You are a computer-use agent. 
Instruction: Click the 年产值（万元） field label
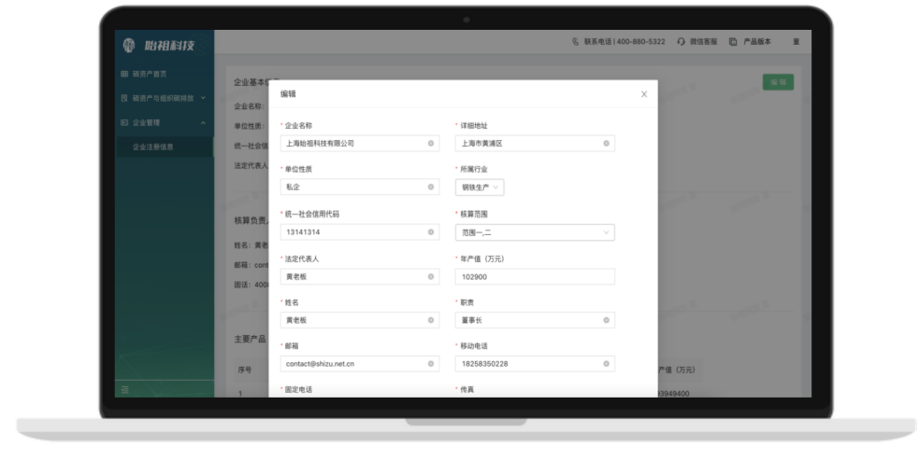click(481, 258)
